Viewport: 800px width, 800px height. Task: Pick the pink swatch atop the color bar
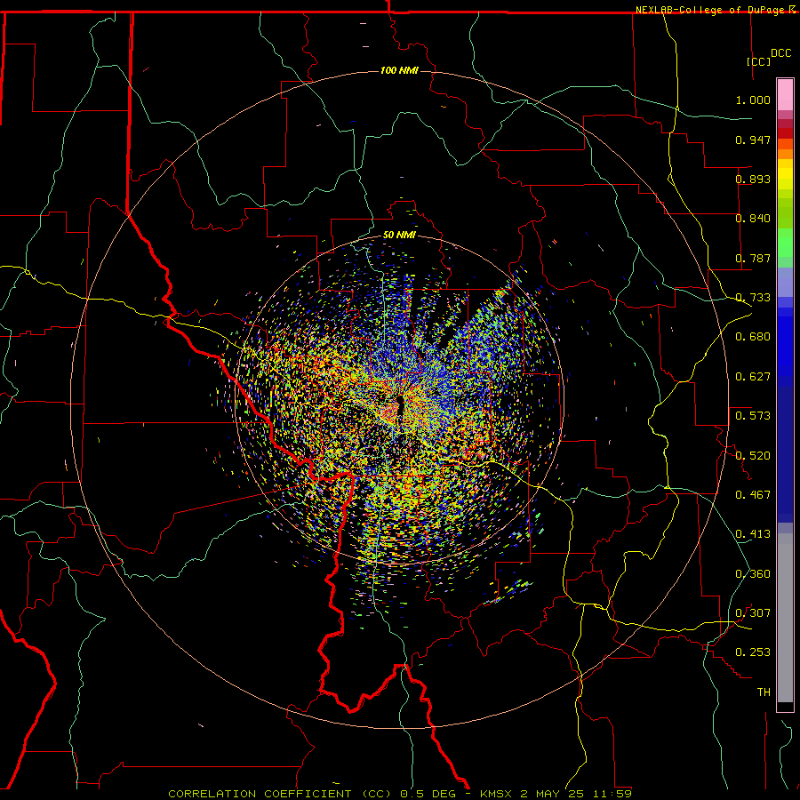(x=785, y=95)
